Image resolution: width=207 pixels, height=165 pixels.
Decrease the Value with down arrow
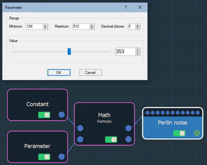[x=138, y=53]
